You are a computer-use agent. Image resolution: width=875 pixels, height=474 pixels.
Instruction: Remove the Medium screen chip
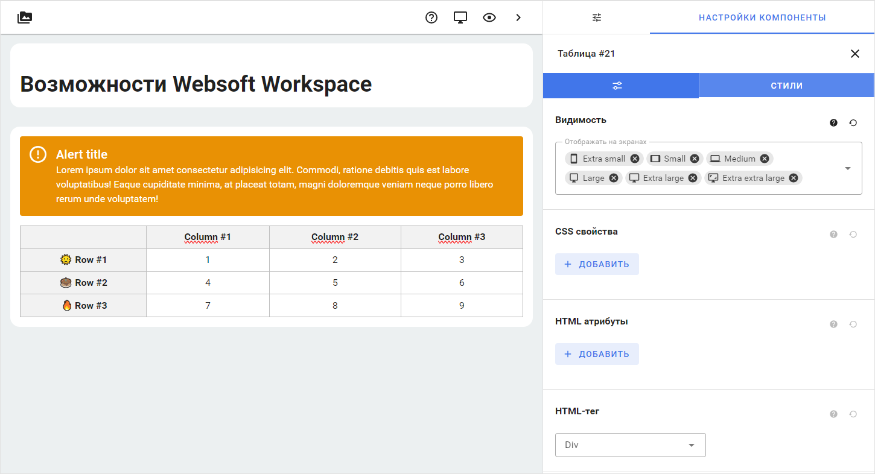click(x=764, y=158)
